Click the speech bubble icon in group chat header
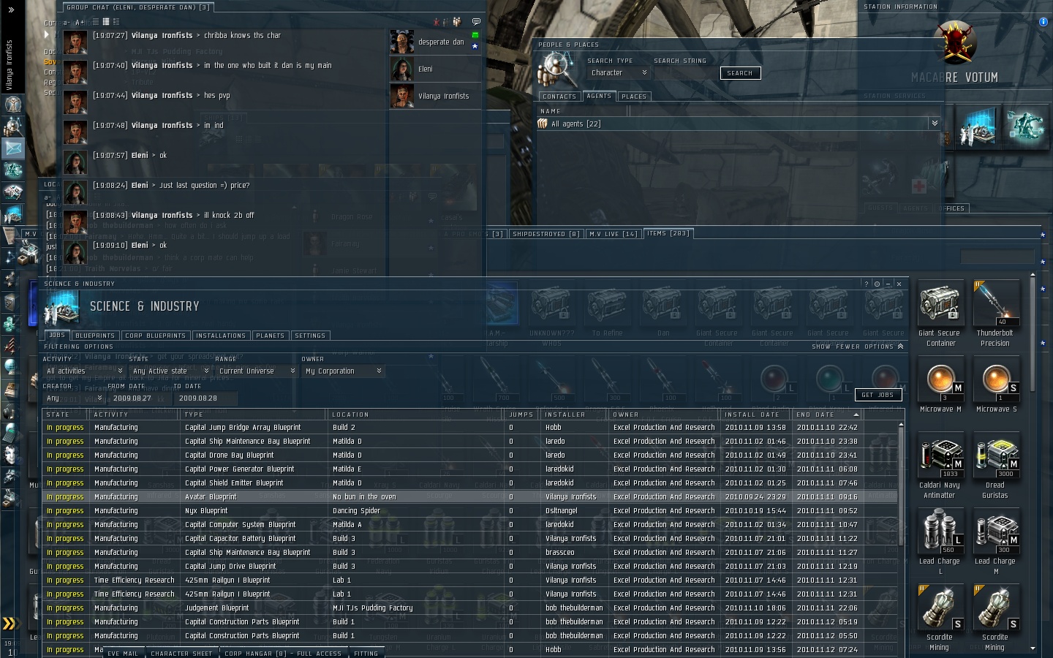The image size is (1053, 658). point(476,22)
